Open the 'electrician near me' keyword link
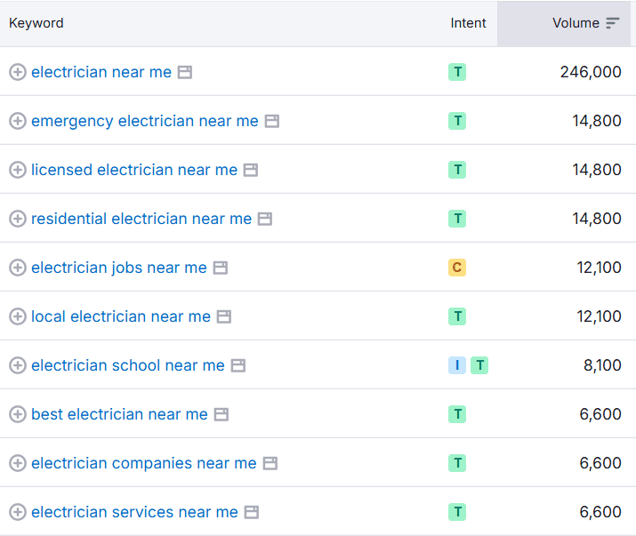 101,72
